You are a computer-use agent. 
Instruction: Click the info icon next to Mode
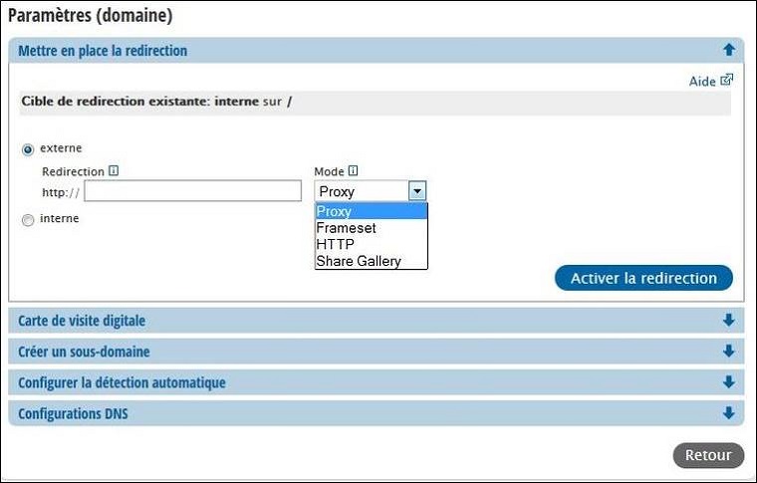[x=354, y=171]
